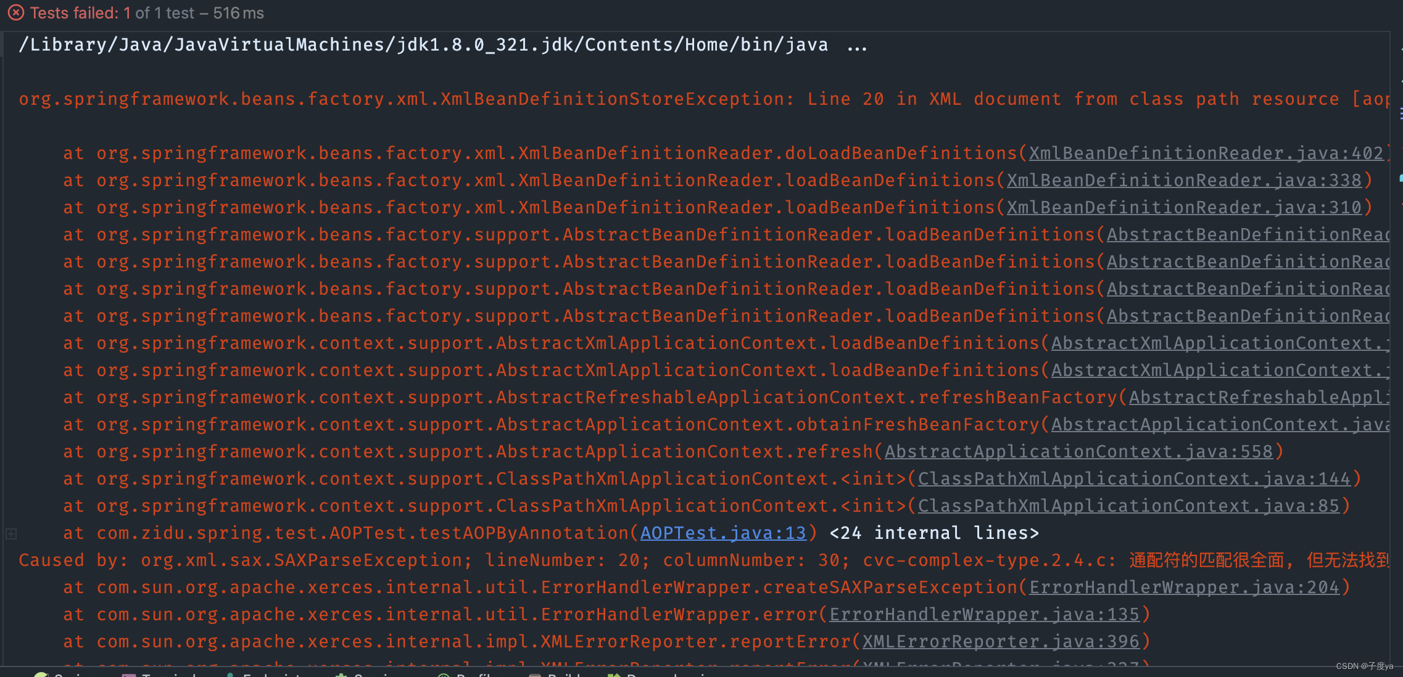Screen dimensions: 1403x677
Task: Select the Services icon in the bottom bar
Action: (340, 674)
